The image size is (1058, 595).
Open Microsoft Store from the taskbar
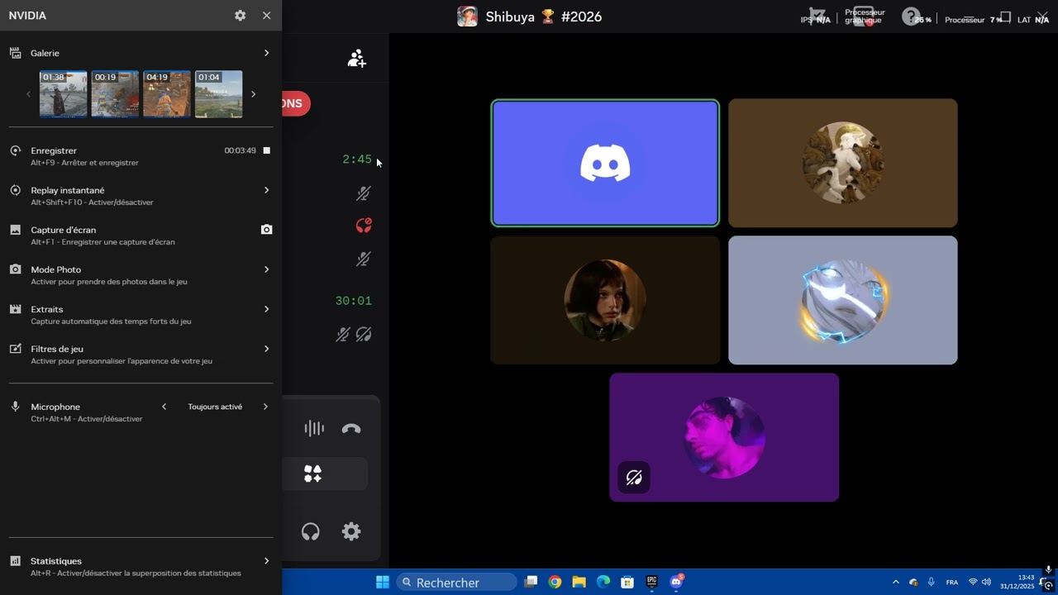tap(627, 582)
